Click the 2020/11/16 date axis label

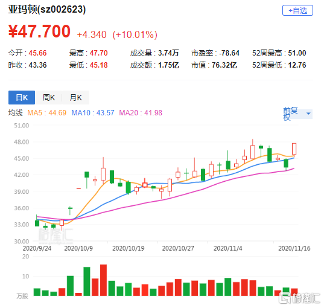point(294,248)
